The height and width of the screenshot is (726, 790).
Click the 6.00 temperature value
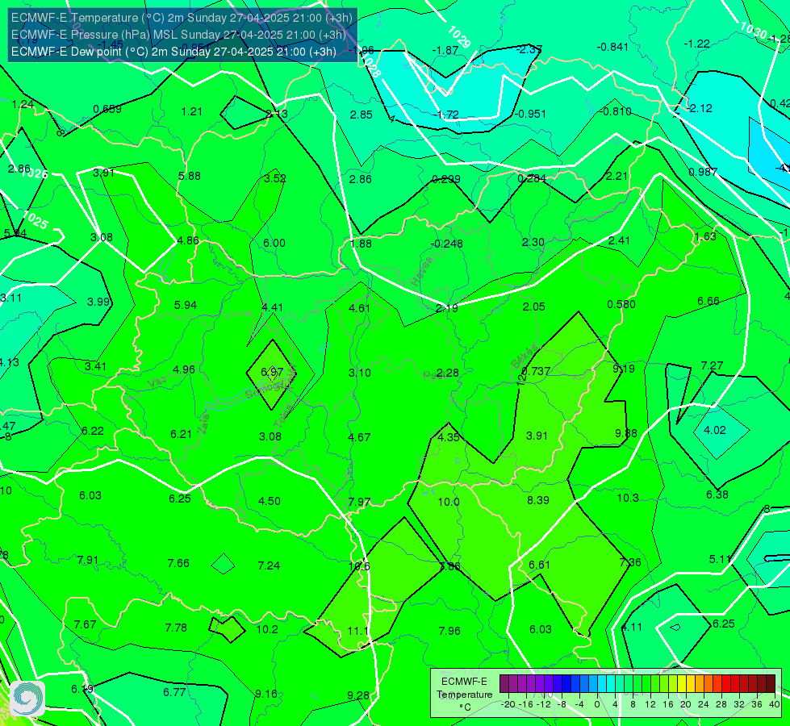[274, 243]
